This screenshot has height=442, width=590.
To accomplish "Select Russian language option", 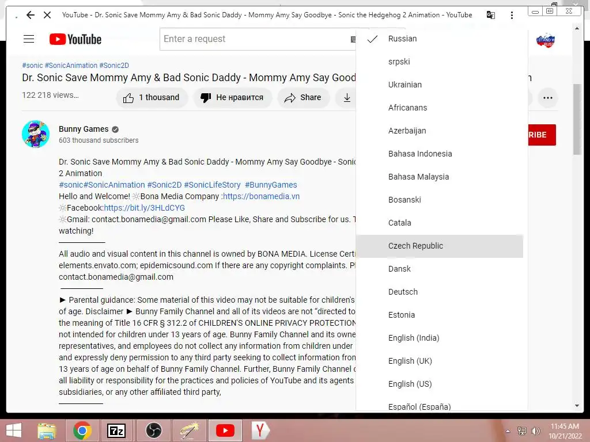I will 440,39.
